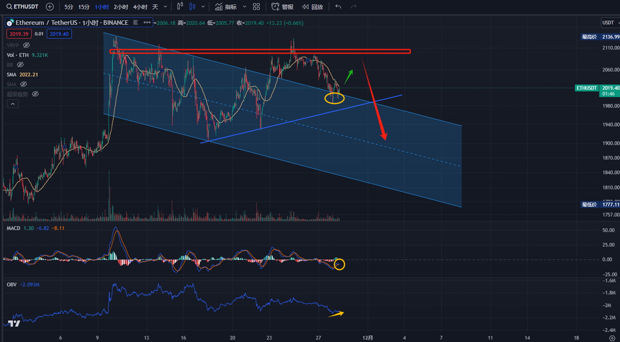Click the 低=2005.77 low value

coord(221,23)
